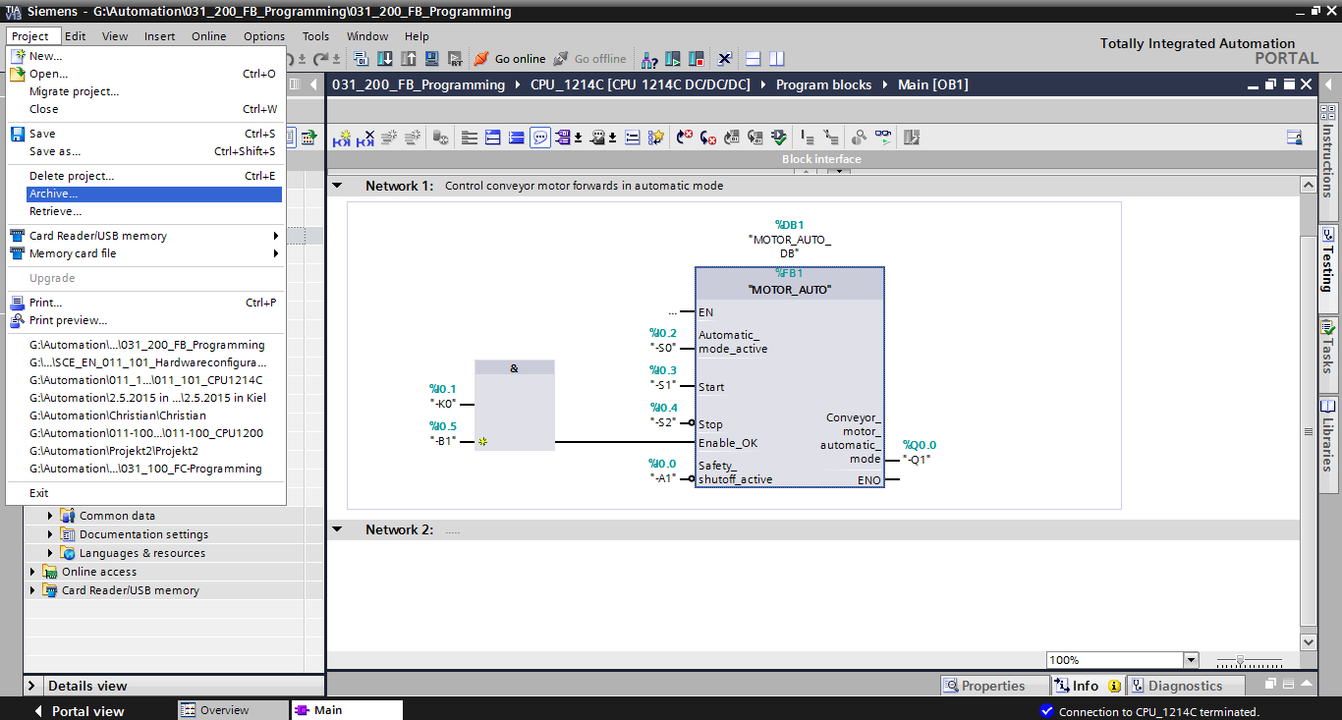1342x720 pixels.
Task: Adjust the zoom slider at bottom right
Action: [1241, 660]
